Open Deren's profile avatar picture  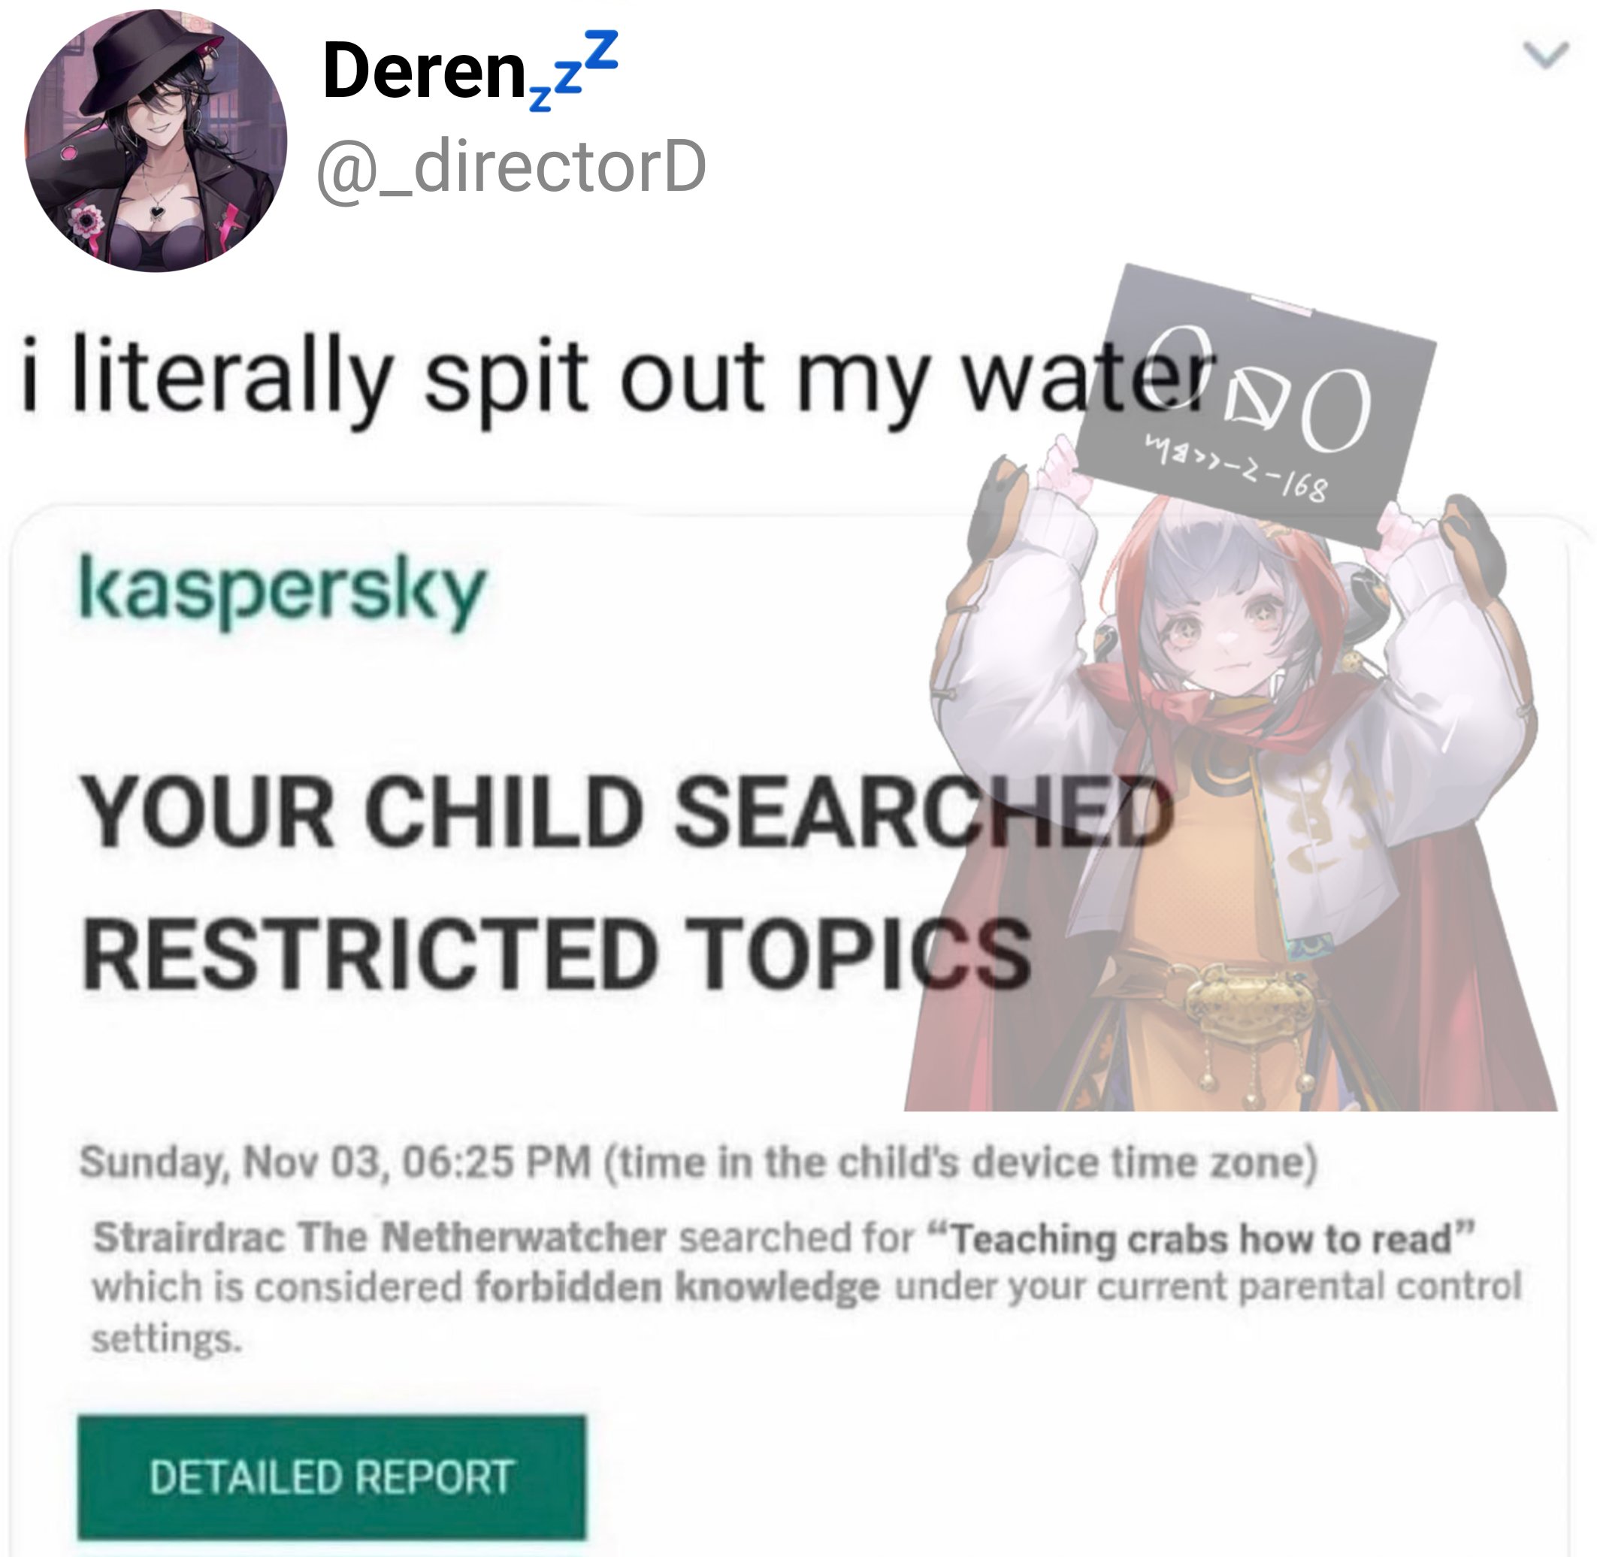pos(156,140)
